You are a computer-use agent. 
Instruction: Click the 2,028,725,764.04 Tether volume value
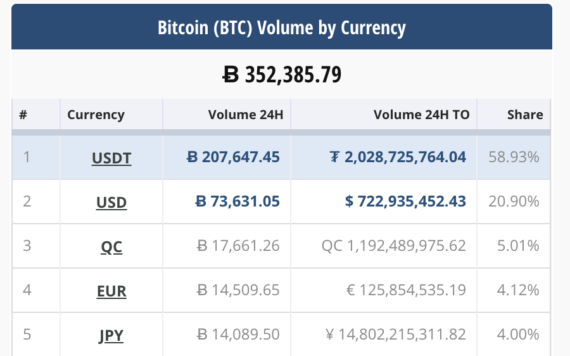(397, 157)
